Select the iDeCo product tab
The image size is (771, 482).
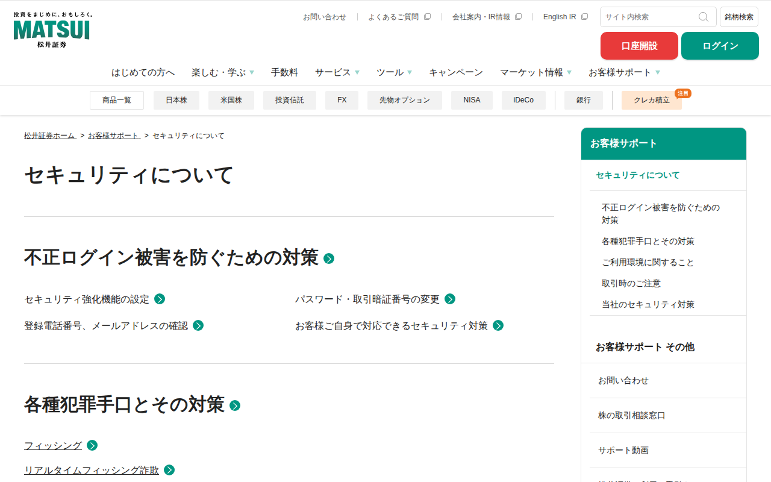523,100
